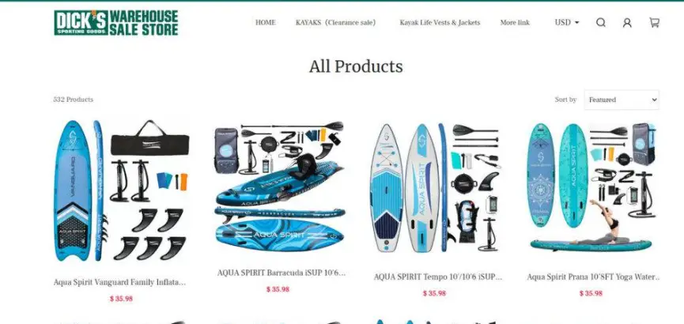This screenshot has height=324, width=684.
Task: Open Aqua Spirit Prana Yoga product link
Action: click(x=594, y=277)
